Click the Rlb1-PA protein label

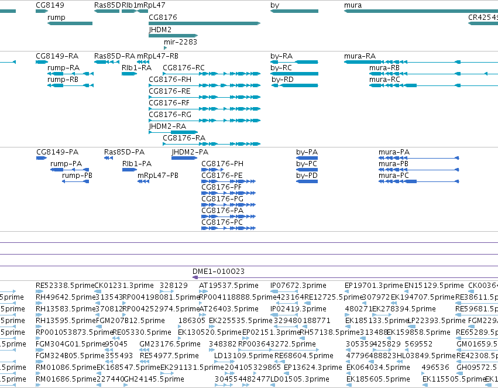coord(137,164)
